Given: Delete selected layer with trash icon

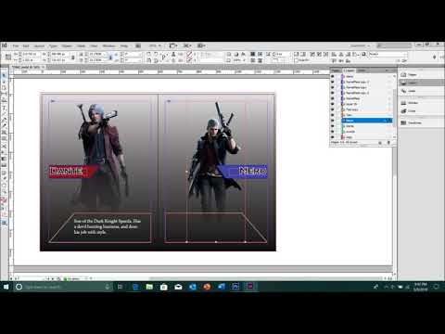Looking at the screenshot, I should click(x=388, y=143).
